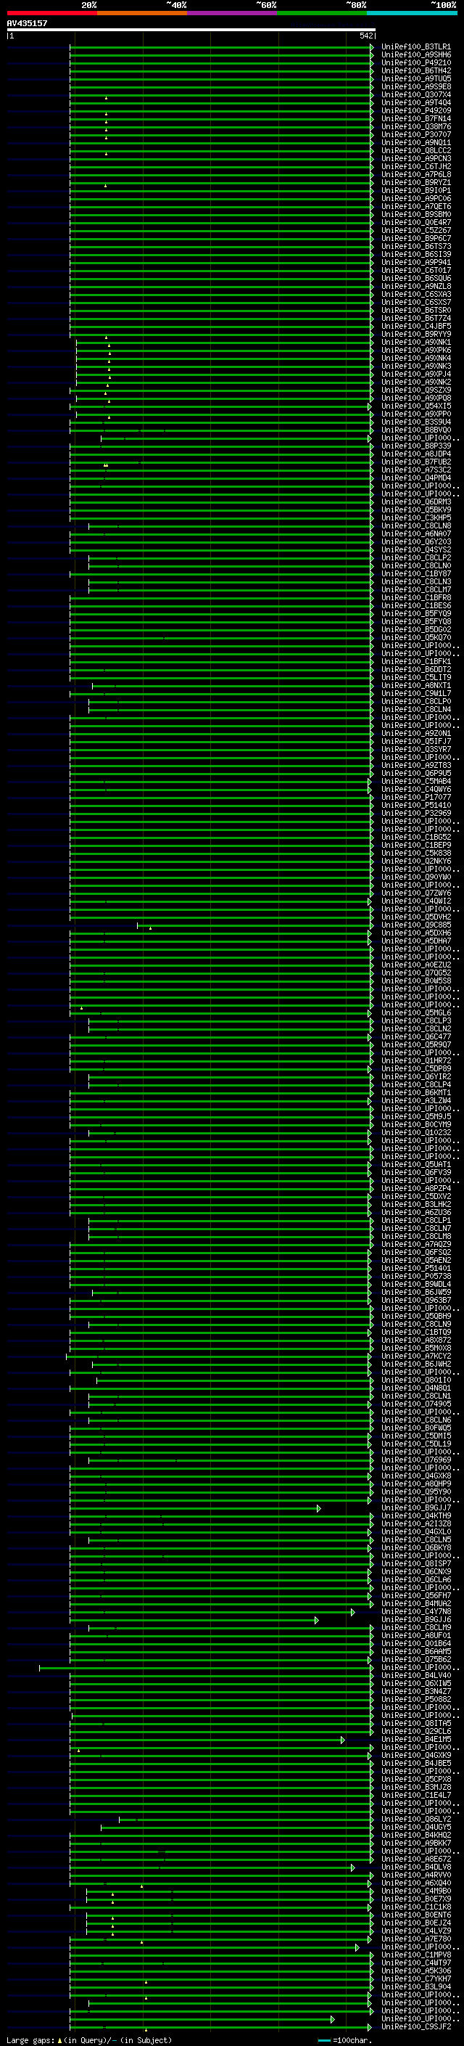Click the green alignment bar of UniRef100_B3TLR1
This screenshot has width=464, height=2046.
tap(221, 47)
